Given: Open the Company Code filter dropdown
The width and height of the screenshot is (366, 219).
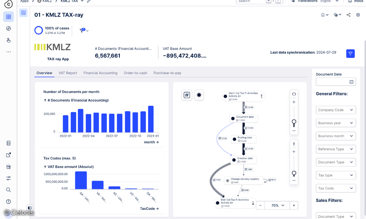Looking at the screenshot, I should point(336,110).
